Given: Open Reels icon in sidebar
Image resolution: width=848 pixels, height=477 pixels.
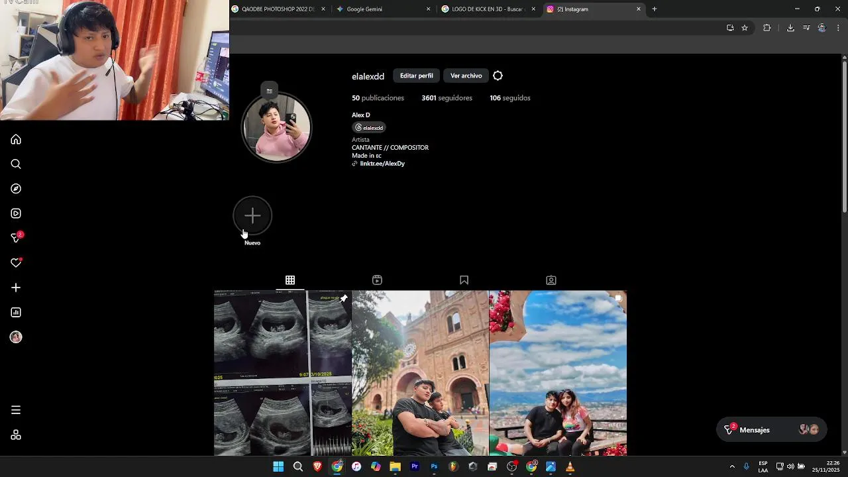Looking at the screenshot, I should click(16, 213).
